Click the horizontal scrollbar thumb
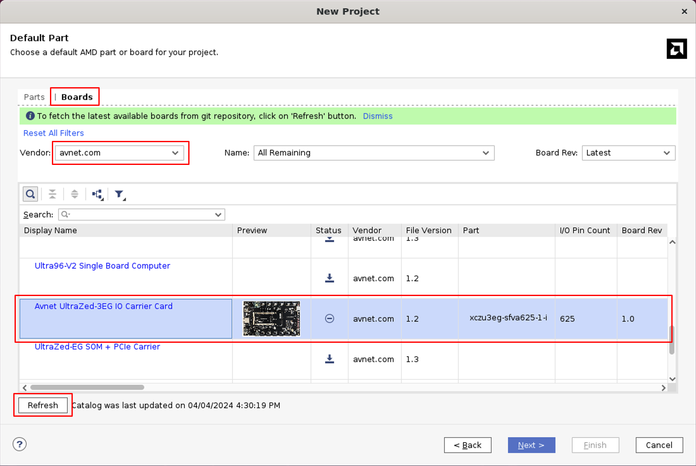Screen dimensions: 696x466 pos(87,387)
